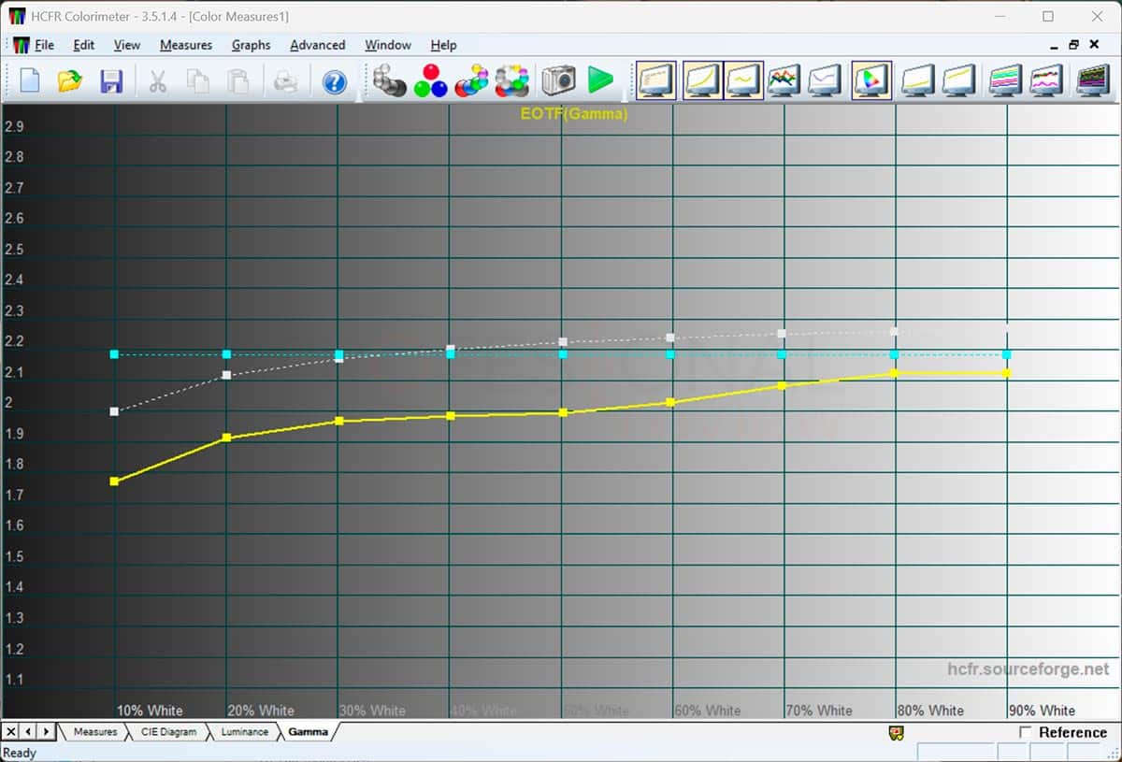The width and height of the screenshot is (1122, 762).
Task: Click the camera measure icon
Action: pos(558,80)
